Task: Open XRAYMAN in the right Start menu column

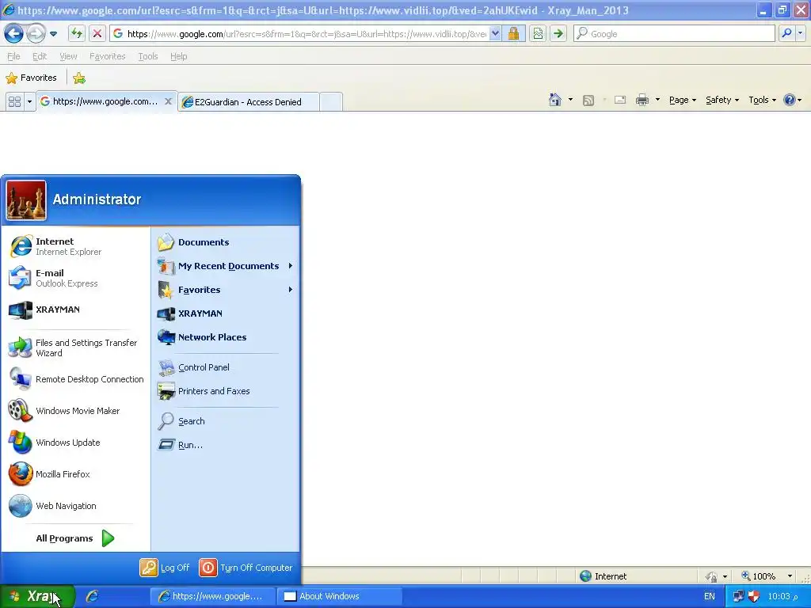Action: click(x=226, y=313)
